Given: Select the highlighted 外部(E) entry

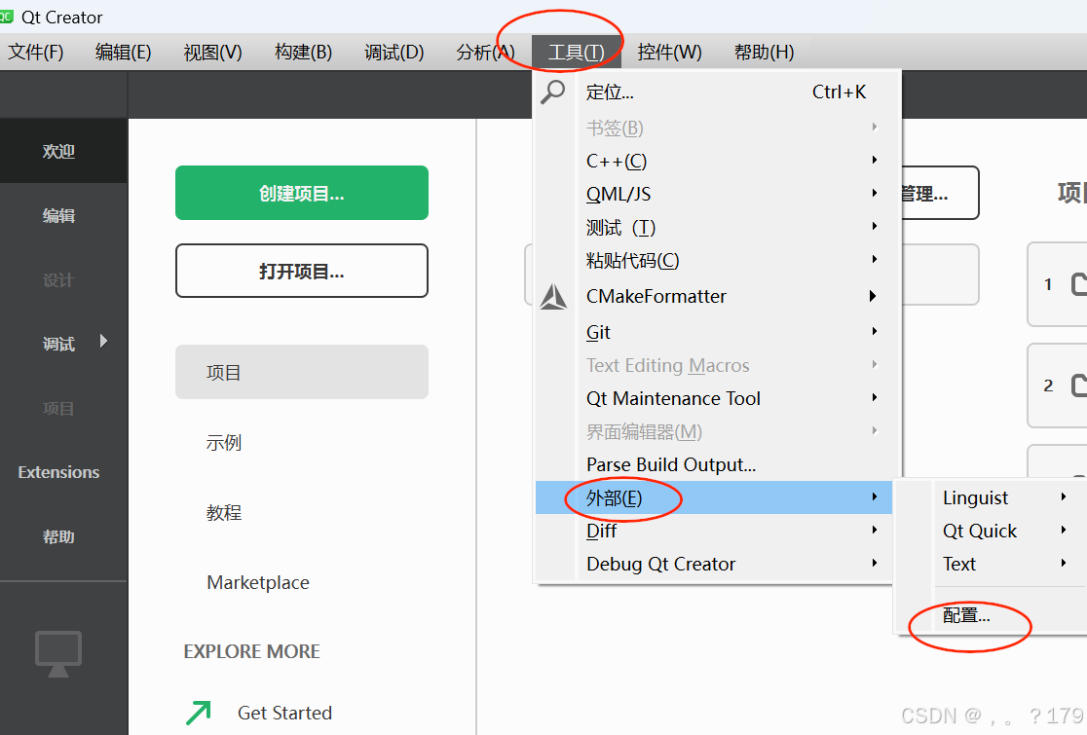Looking at the screenshot, I should point(714,497).
